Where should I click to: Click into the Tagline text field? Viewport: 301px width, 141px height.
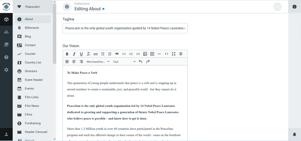125,28
